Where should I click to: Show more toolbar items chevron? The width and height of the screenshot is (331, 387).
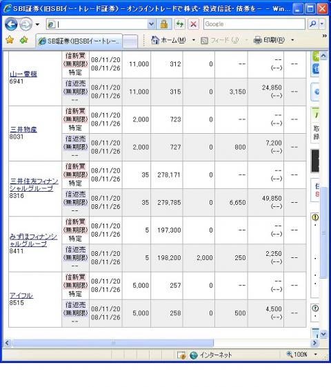click(325, 36)
